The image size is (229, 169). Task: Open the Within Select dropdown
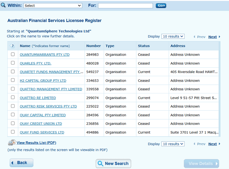(53, 5)
